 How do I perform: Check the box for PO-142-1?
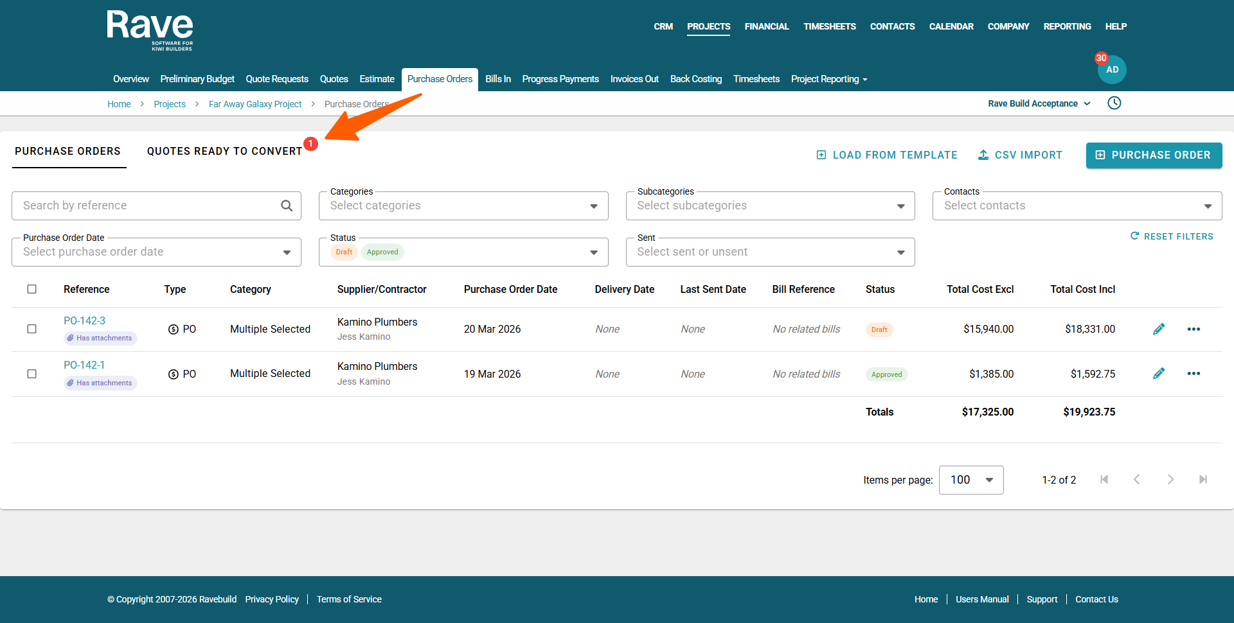coord(31,374)
